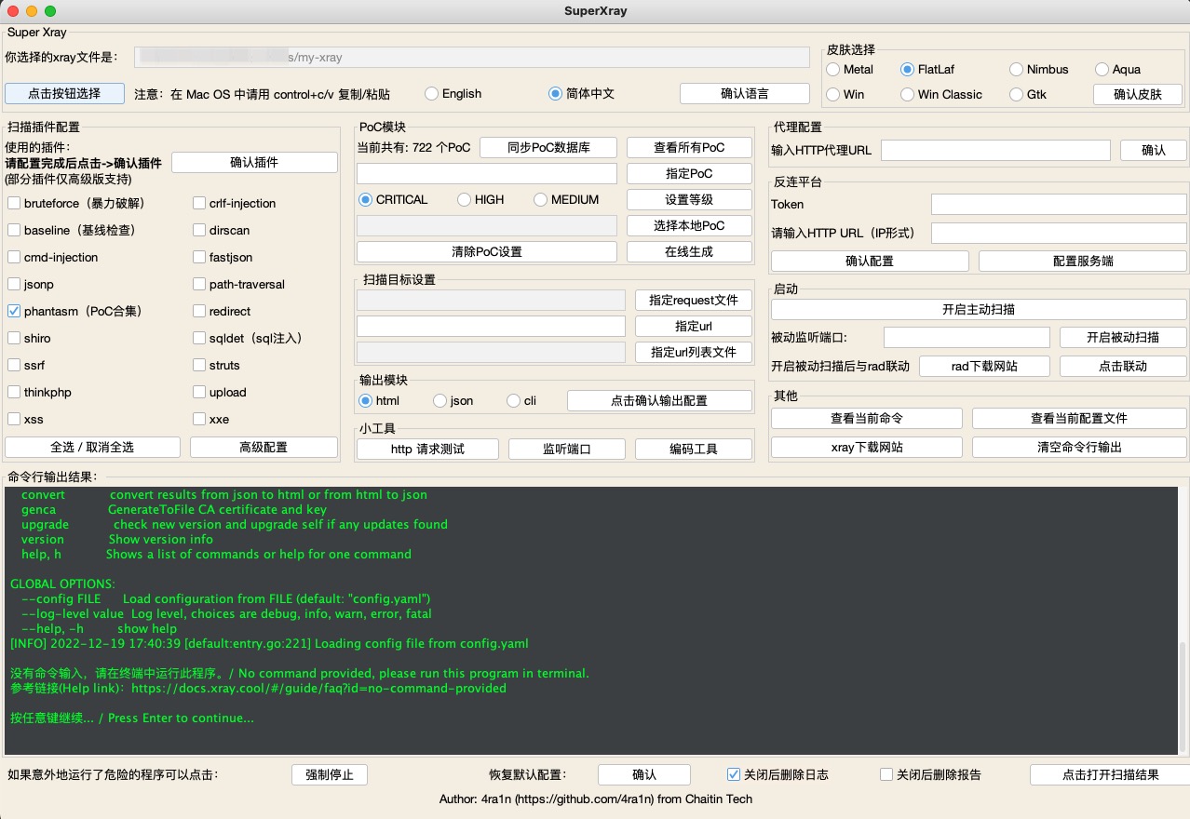Click 设置等级 button
Viewport: 1190px width, 819px height.
pos(689,199)
